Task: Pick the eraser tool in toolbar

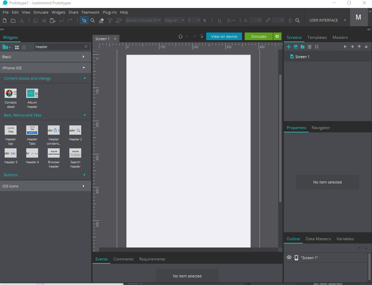Action: [101, 21]
